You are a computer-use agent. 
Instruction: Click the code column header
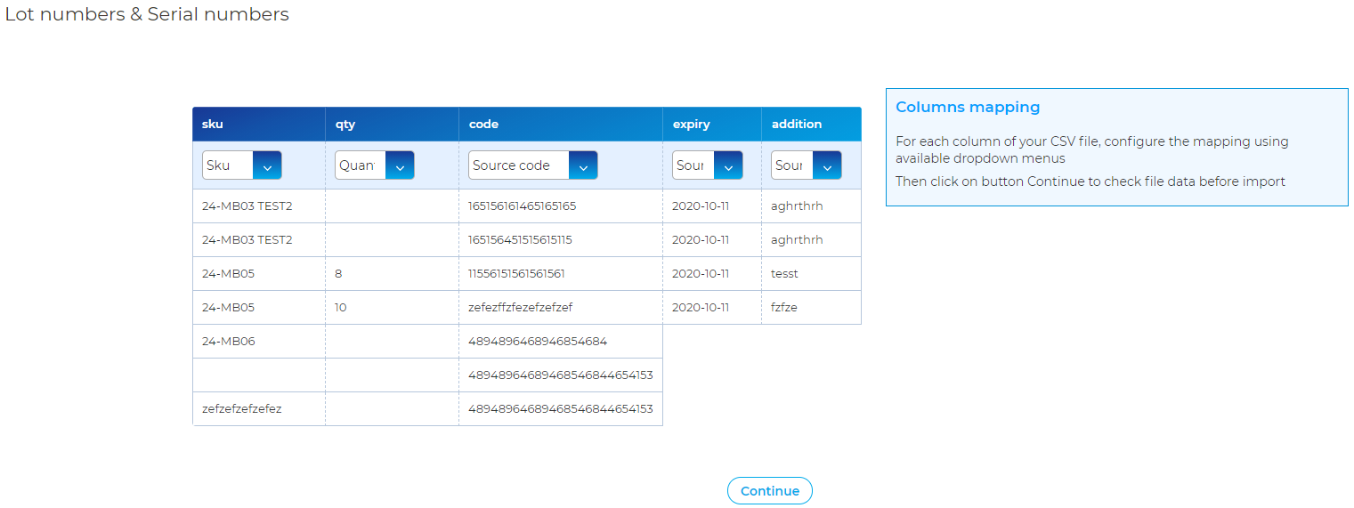pyautogui.click(x=561, y=125)
